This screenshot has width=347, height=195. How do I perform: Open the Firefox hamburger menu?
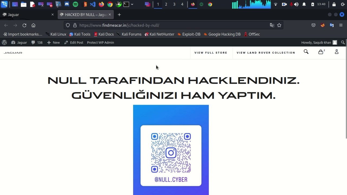point(341,25)
